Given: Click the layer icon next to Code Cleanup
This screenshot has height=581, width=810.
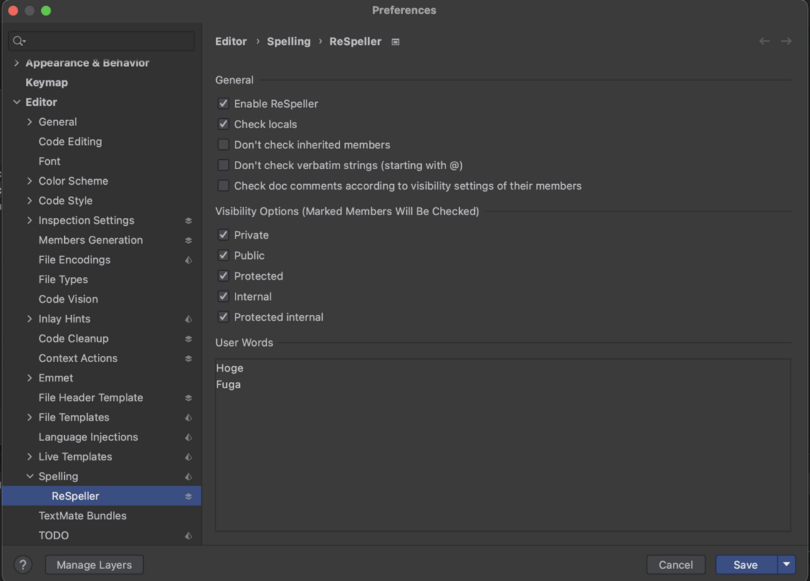Looking at the screenshot, I should (188, 339).
